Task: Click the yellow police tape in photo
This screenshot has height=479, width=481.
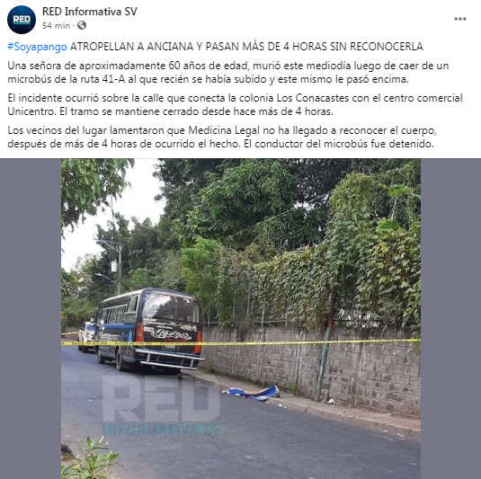Action: click(x=241, y=342)
